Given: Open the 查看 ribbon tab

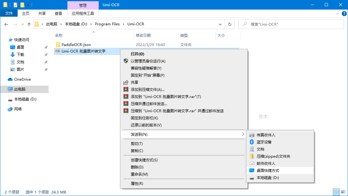Looking at the screenshot, I should 58,13.
